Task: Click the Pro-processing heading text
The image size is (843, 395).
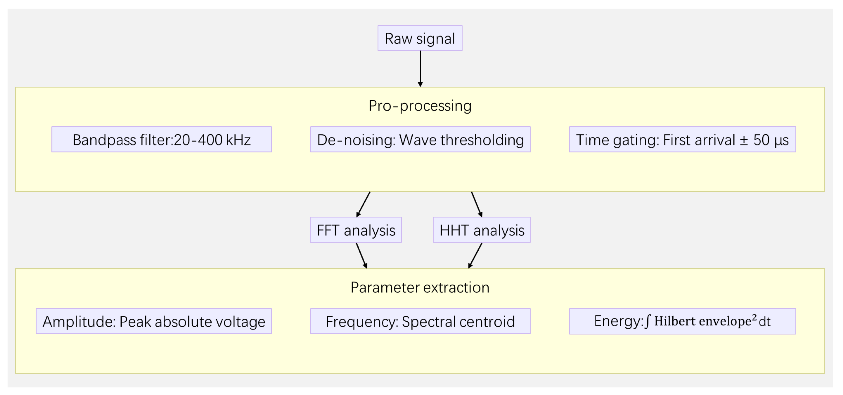Action: point(420,106)
